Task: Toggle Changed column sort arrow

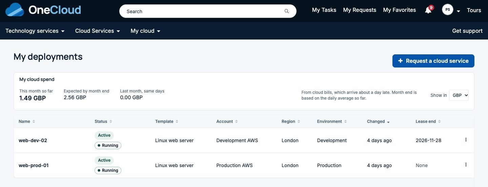Action: click(x=388, y=122)
